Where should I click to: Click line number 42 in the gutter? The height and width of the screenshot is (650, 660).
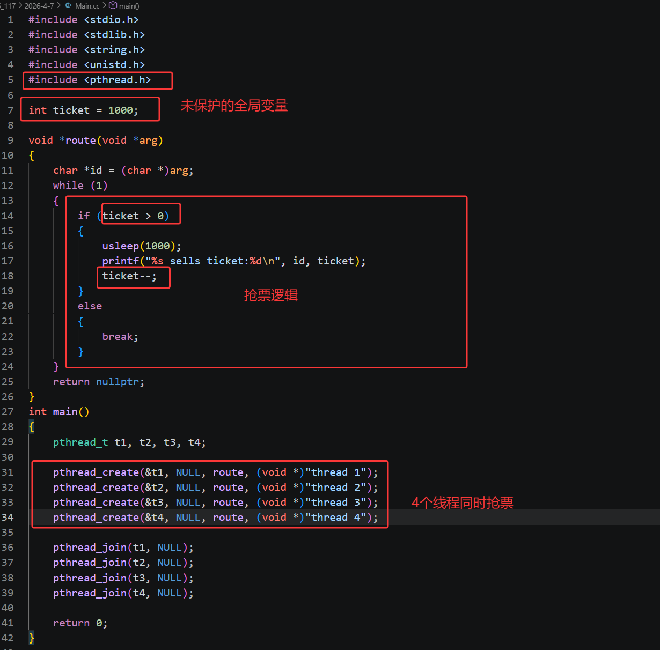pos(8,638)
